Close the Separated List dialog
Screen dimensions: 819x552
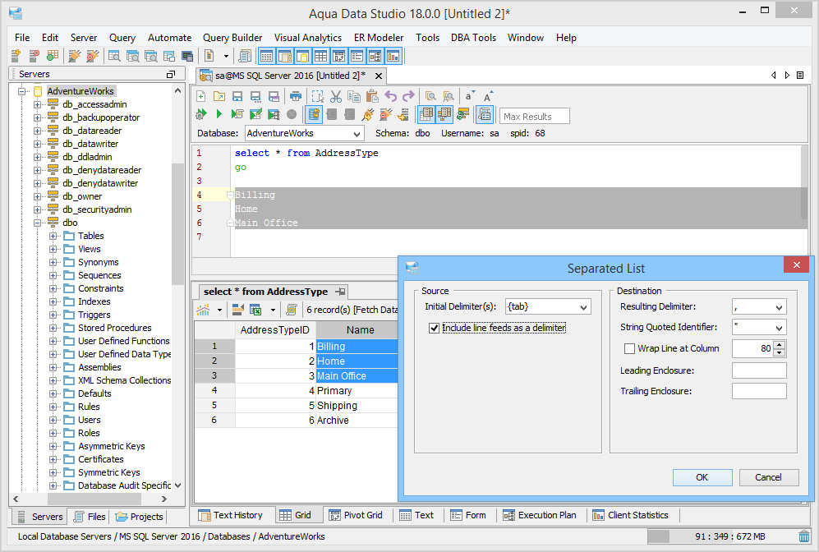coord(796,264)
